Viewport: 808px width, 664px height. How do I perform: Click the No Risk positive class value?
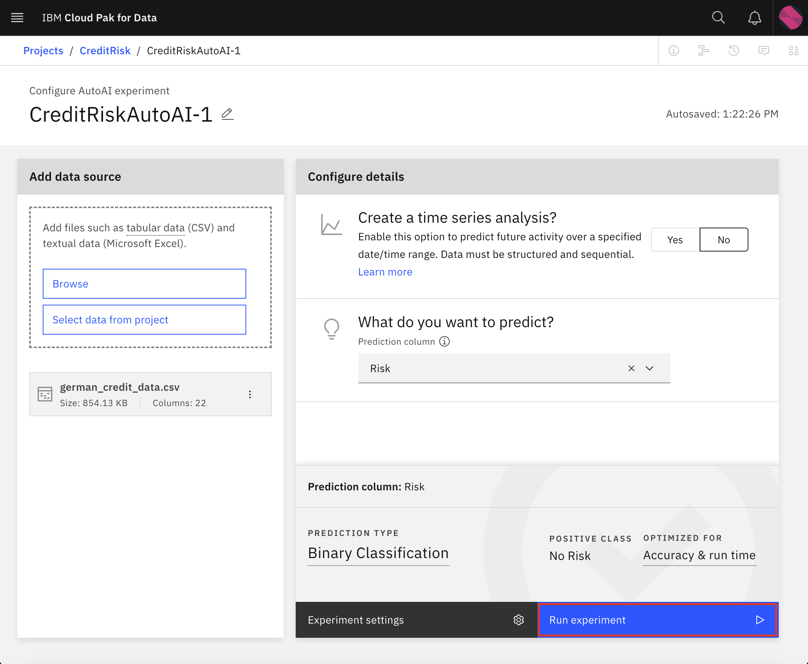click(570, 556)
